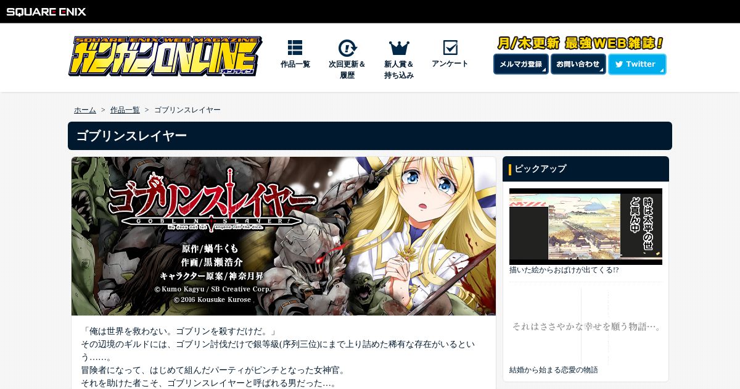Click the ゴブリンスレイヤー breadcrumb text
This screenshot has width=740, height=389.
pos(187,110)
